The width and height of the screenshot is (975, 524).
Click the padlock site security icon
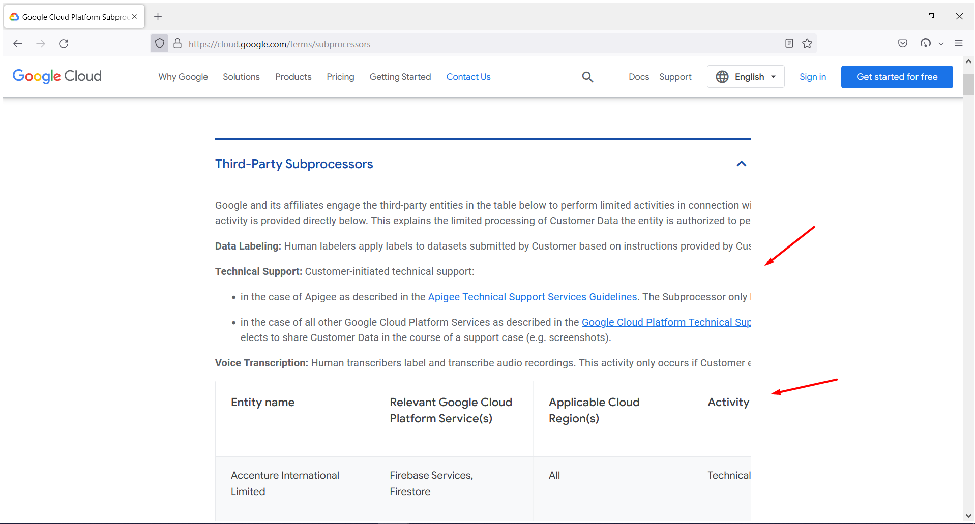tap(178, 44)
